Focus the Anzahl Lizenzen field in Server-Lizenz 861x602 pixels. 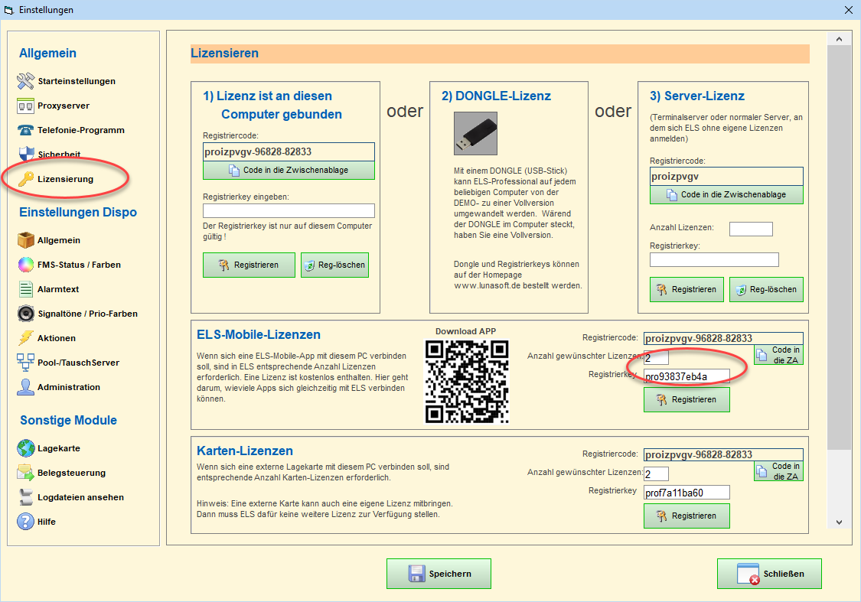click(751, 229)
